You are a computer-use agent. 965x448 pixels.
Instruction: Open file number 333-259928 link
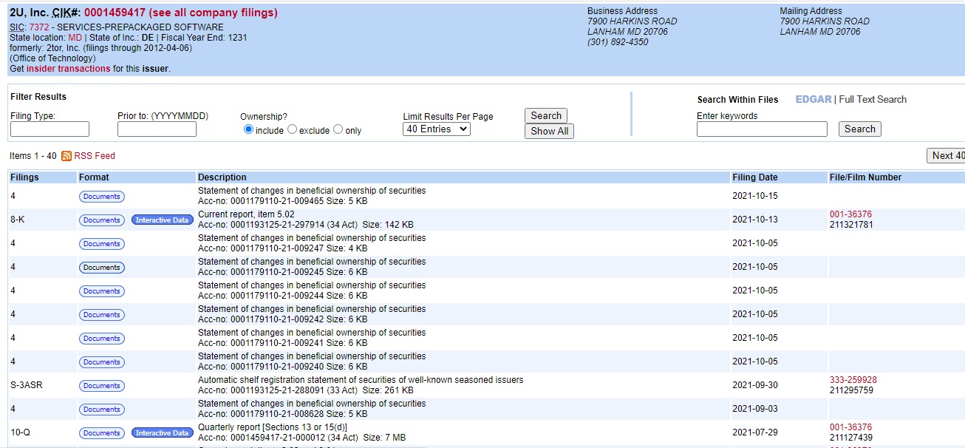tap(853, 380)
